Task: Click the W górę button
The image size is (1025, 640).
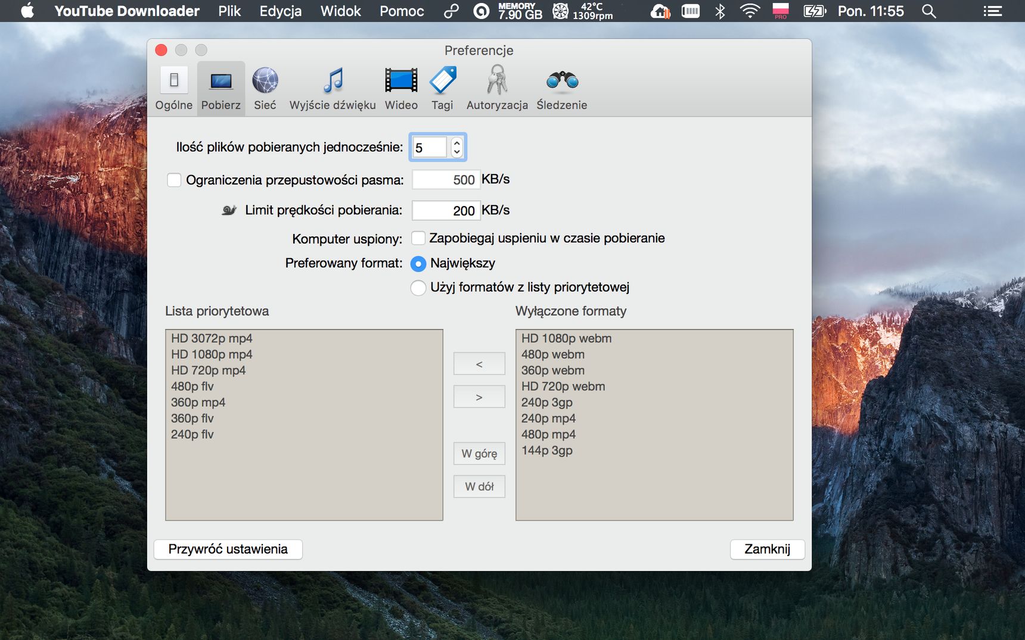Action: coord(479,454)
